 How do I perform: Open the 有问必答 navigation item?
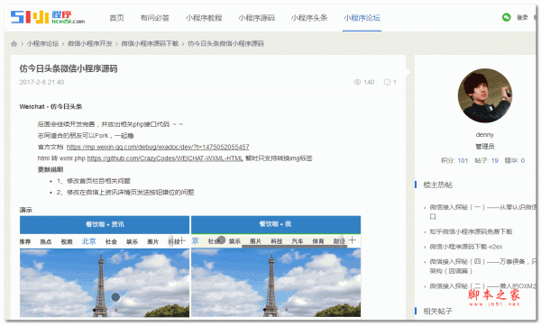pos(155,18)
